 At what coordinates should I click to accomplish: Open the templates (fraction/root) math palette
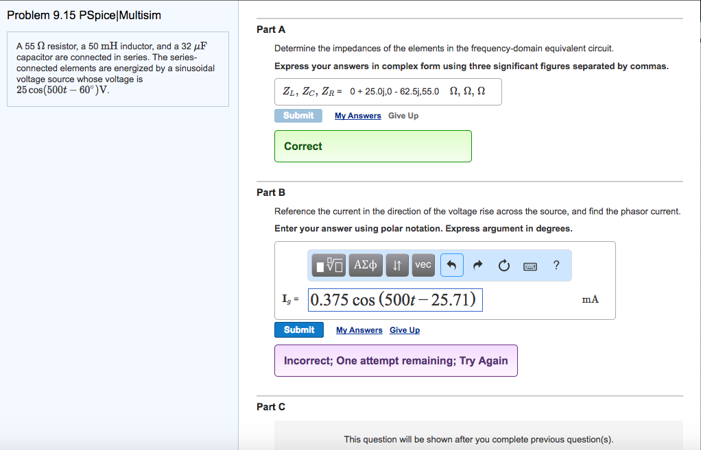click(329, 265)
